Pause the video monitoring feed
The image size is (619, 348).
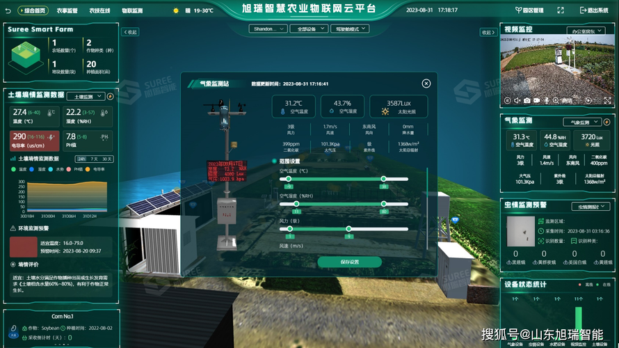pos(508,101)
